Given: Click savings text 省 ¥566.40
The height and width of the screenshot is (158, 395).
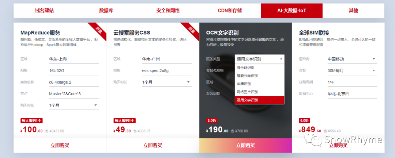Looking at the screenshot, I should (x=332, y=131).
